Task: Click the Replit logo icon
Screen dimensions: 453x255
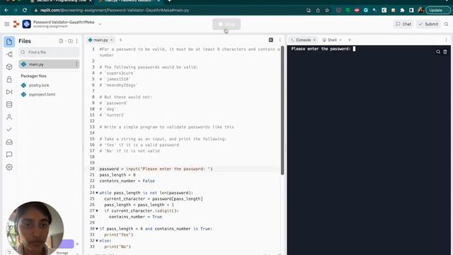Action: pyautogui.click(x=16, y=24)
